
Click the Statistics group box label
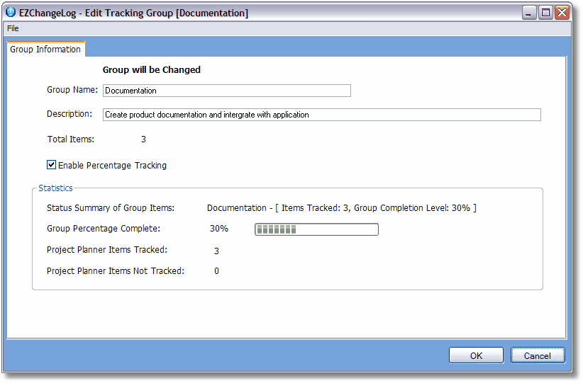click(x=55, y=188)
